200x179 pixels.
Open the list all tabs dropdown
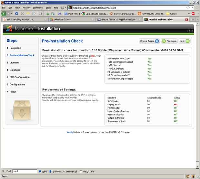pos(197,20)
